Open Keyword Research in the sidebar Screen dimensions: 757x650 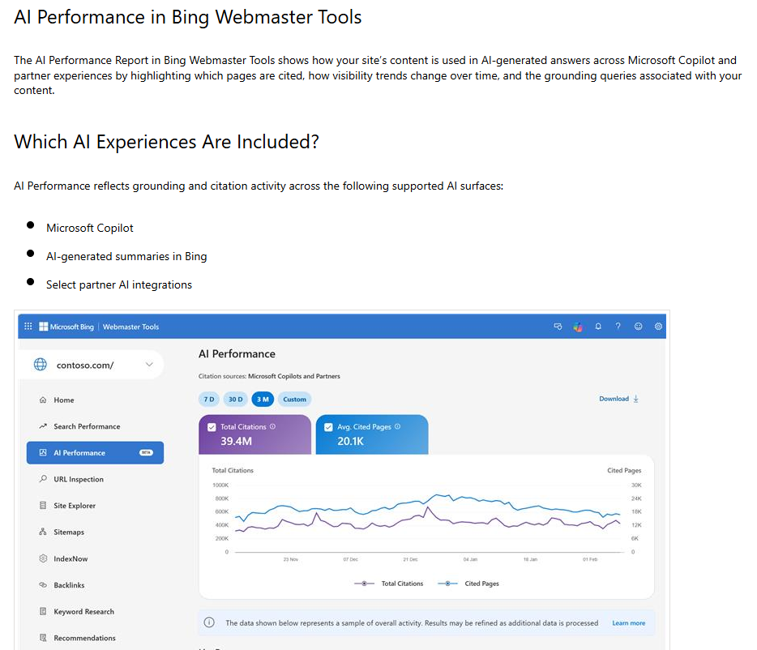[x=95, y=611]
